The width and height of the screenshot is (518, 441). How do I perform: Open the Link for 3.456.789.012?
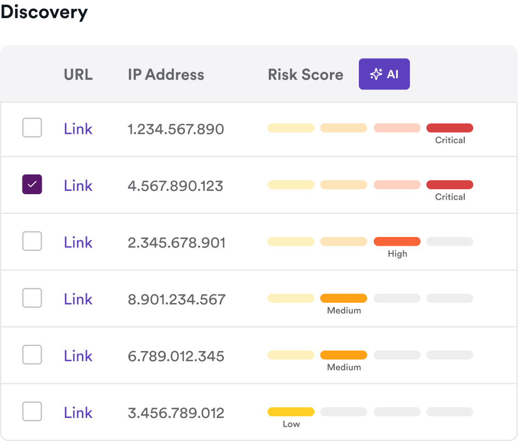tap(78, 412)
